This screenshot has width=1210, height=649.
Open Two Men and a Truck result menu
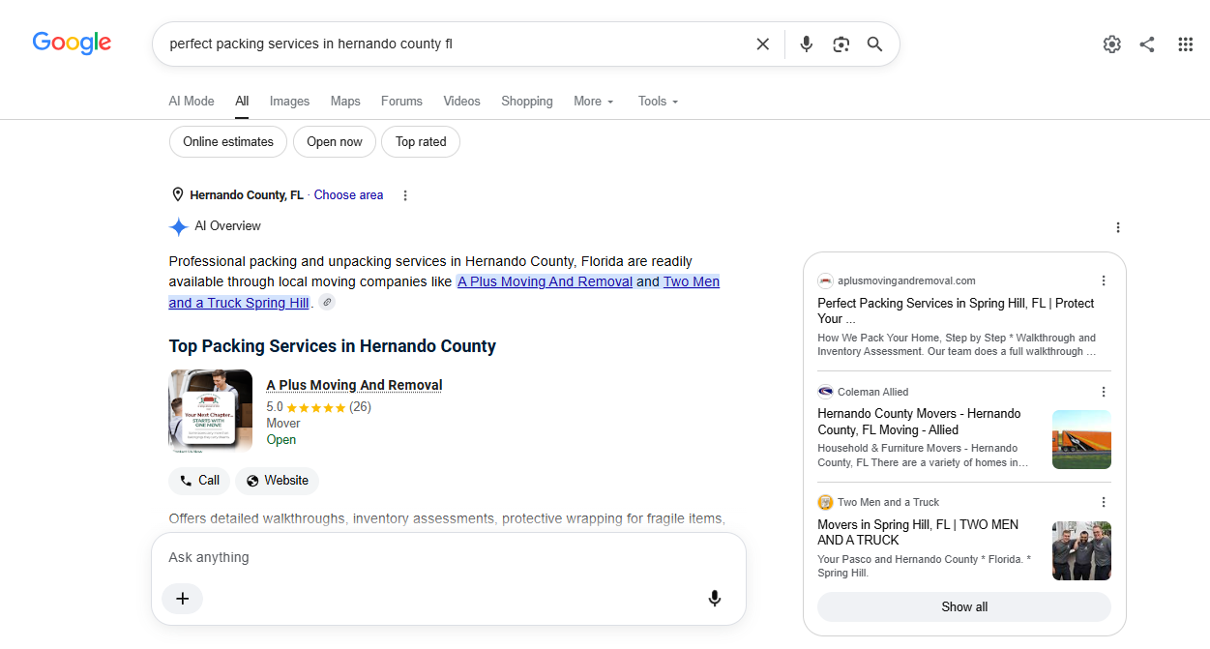click(x=1104, y=502)
